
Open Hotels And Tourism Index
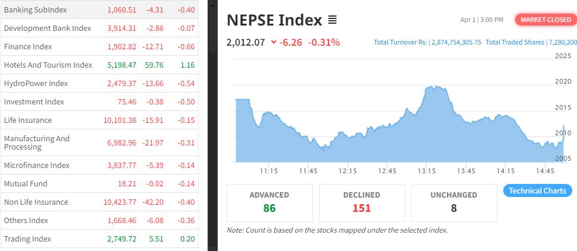pyautogui.click(x=48, y=65)
